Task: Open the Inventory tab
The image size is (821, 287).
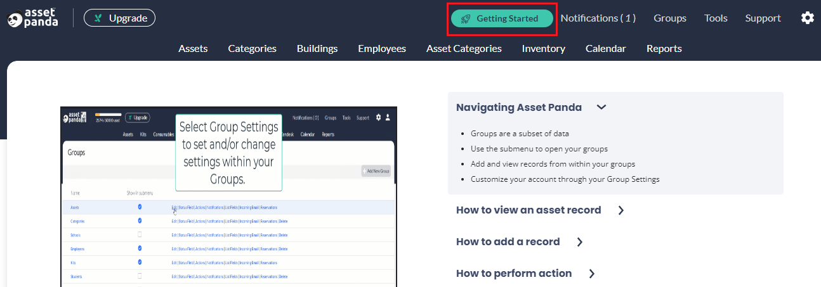Action: point(544,48)
